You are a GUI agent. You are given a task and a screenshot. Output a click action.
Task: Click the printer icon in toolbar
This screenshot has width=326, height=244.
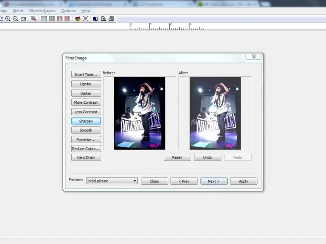click(111, 19)
